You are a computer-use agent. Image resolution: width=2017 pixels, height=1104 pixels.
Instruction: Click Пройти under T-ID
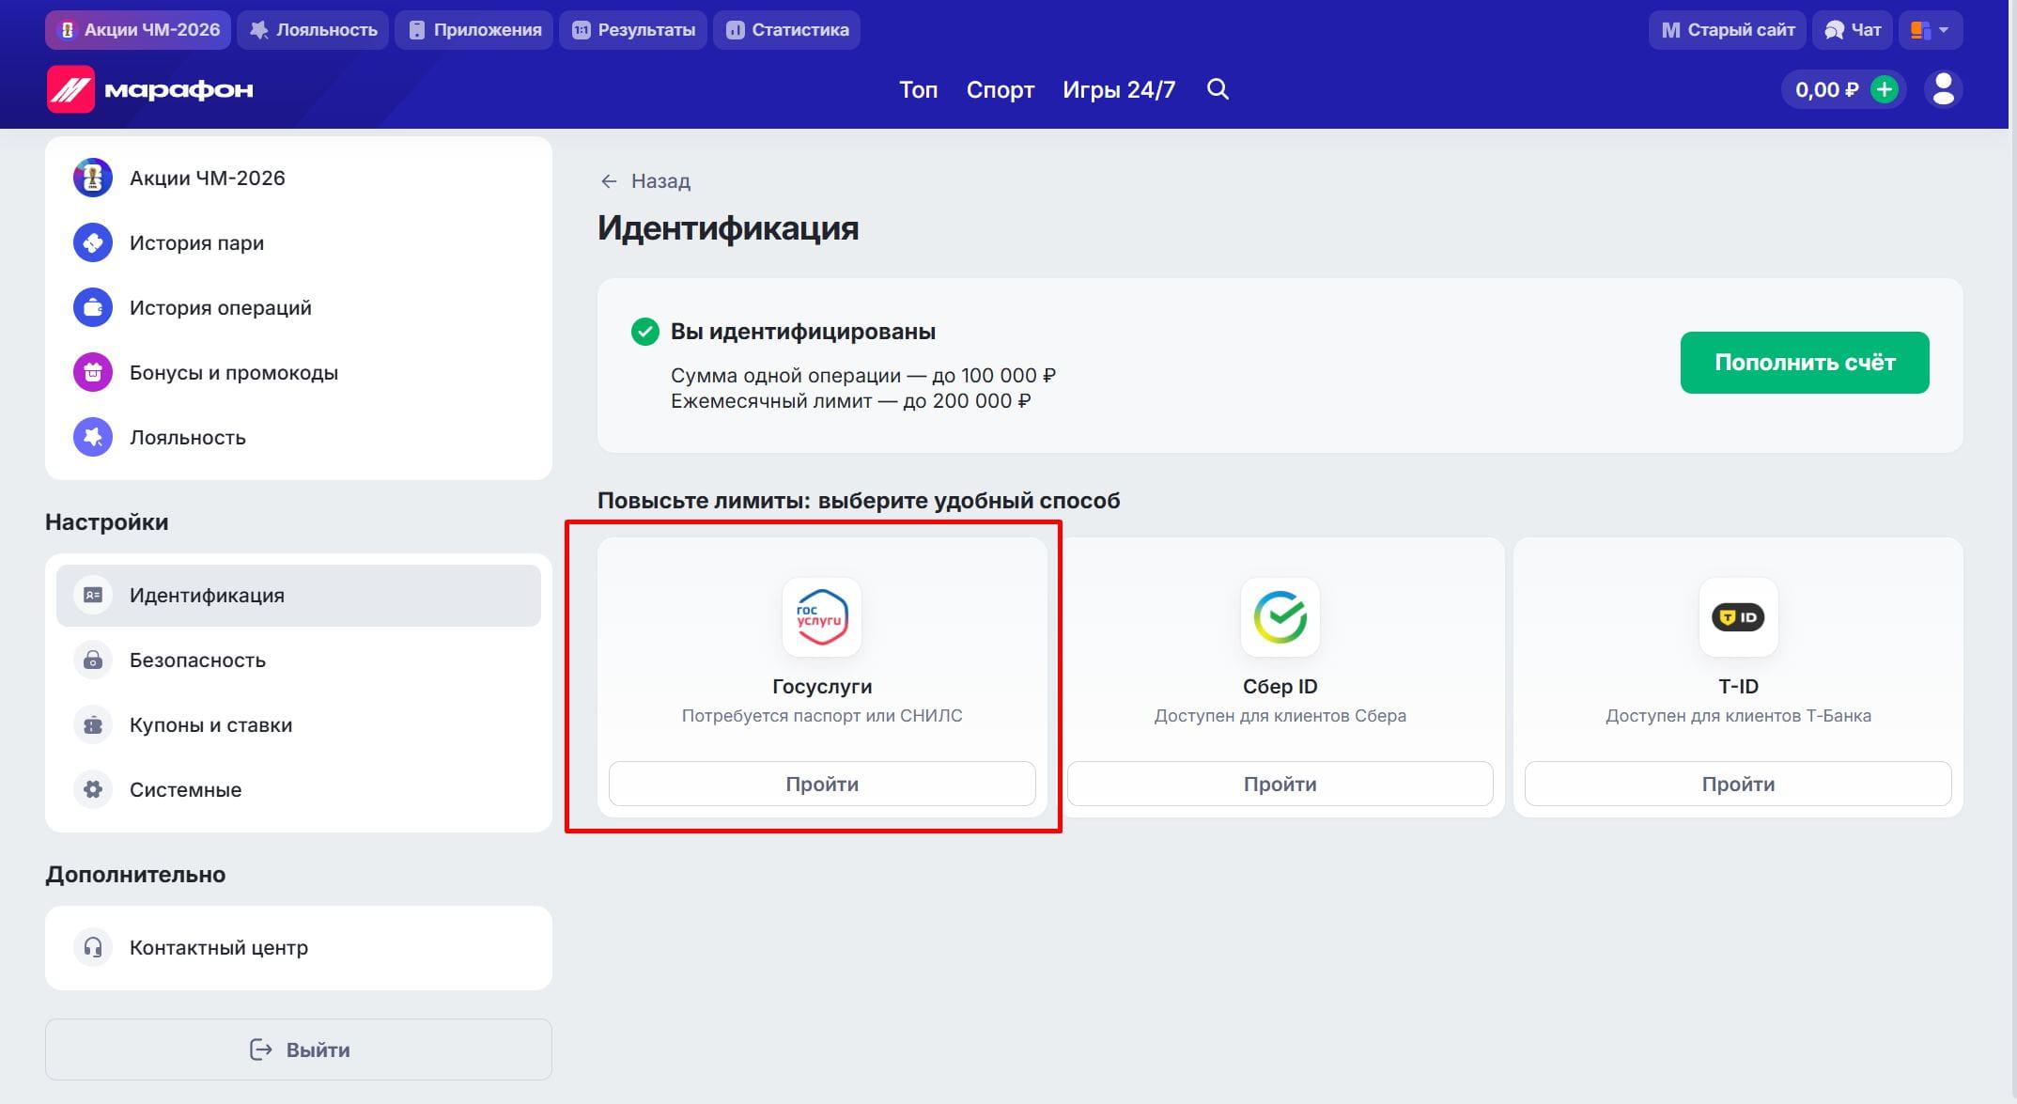click(x=1738, y=784)
